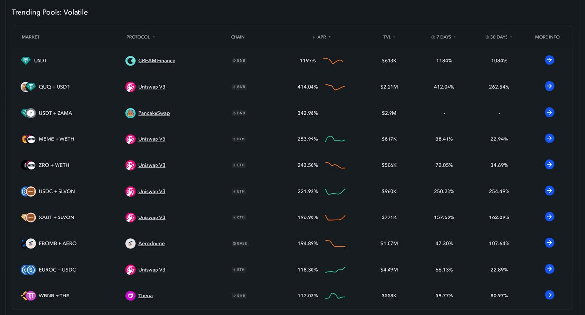Sort pools by APR column header

pyautogui.click(x=322, y=37)
